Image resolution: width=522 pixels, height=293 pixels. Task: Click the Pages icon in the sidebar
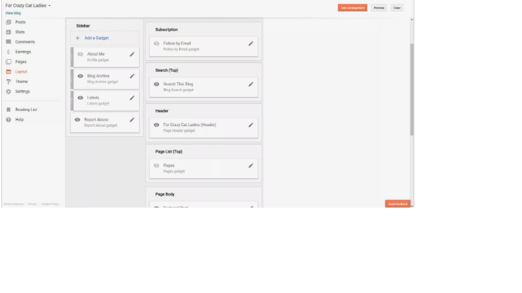click(x=9, y=62)
